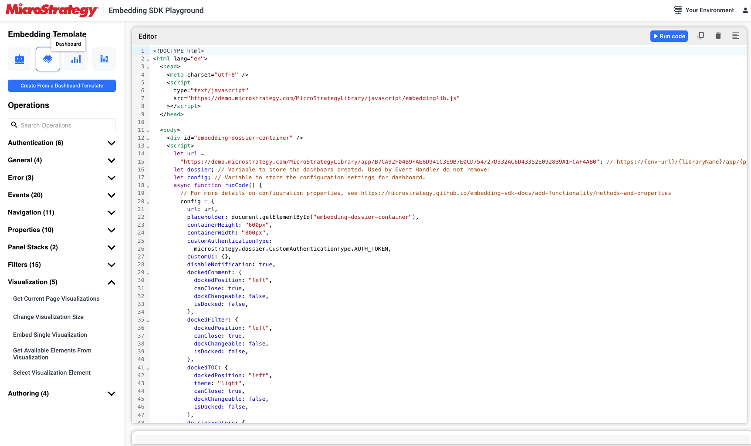Clear the editor with the trash icon

(x=718, y=36)
